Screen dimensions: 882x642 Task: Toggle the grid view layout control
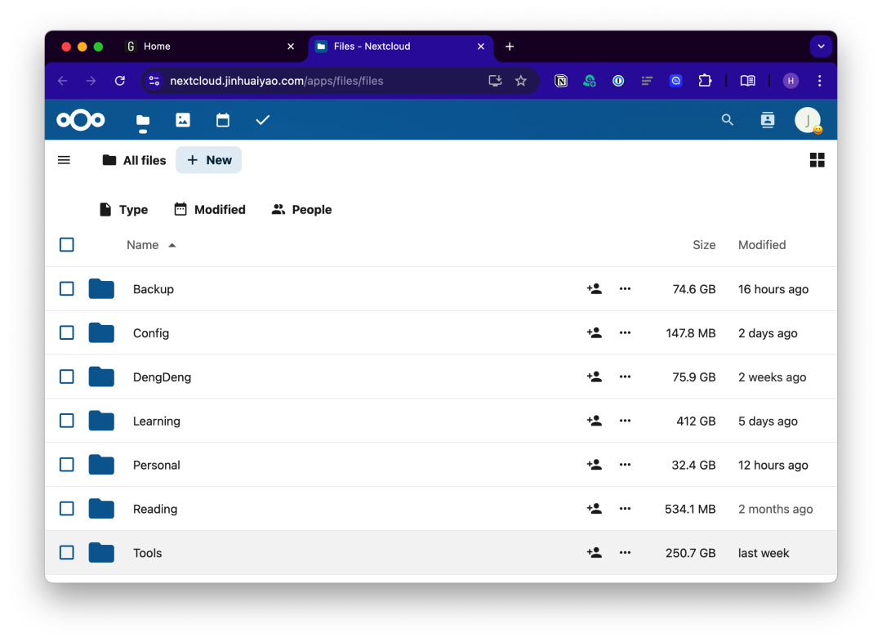(817, 159)
